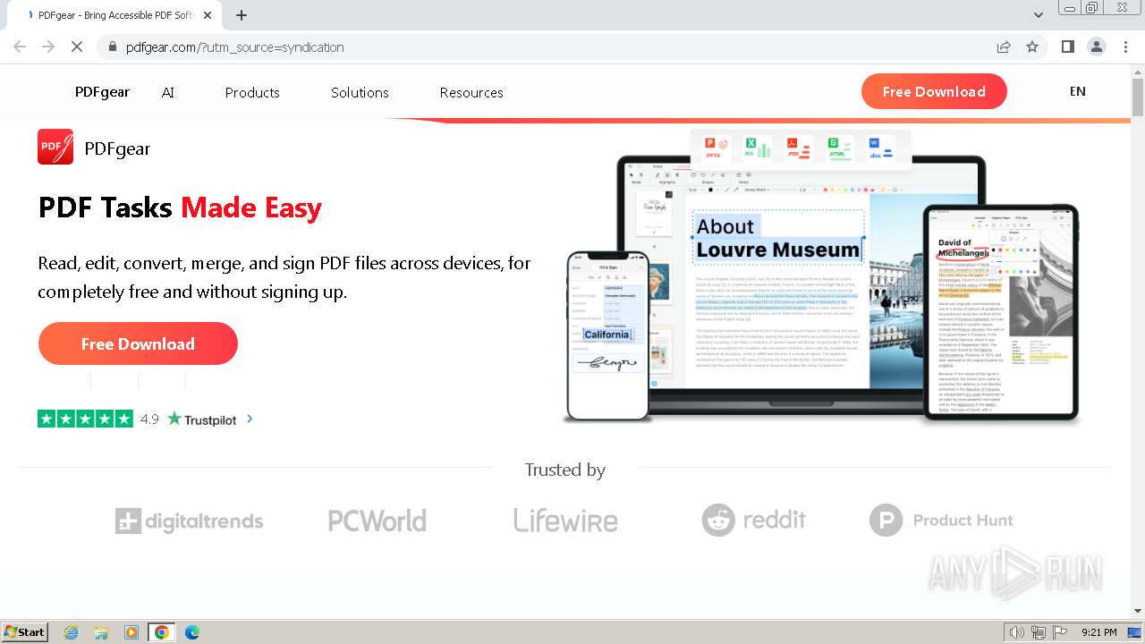Viewport: 1145px width, 644px height.
Task: Click the large Free Download hero button
Action: coord(138,343)
